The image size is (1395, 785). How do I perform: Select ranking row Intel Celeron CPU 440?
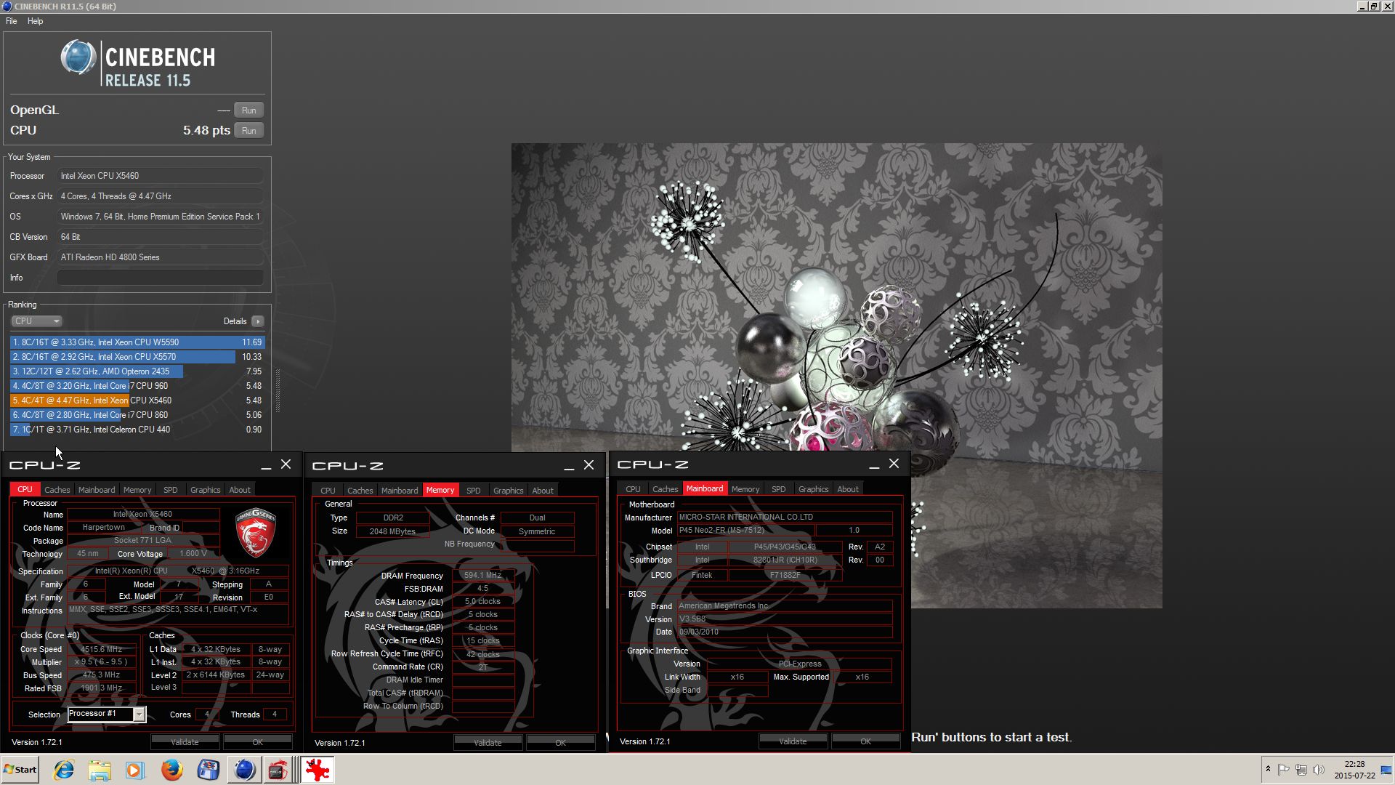click(x=137, y=430)
